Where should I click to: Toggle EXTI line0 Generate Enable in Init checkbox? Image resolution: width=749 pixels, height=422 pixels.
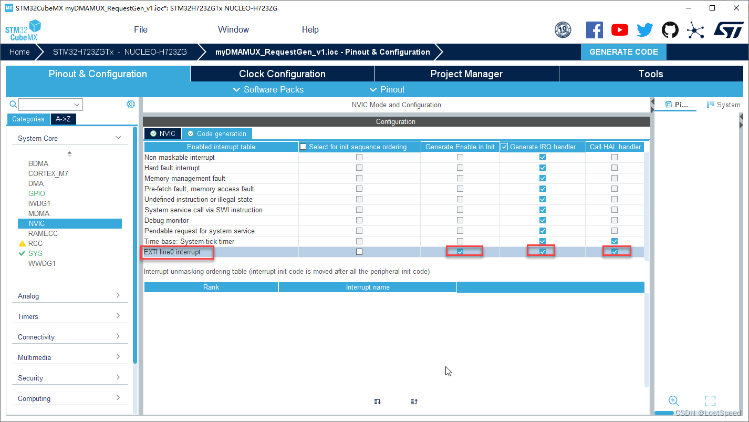pos(460,252)
